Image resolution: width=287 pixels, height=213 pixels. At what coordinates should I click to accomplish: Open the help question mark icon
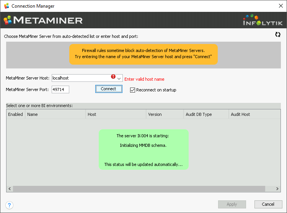coord(9,205)
